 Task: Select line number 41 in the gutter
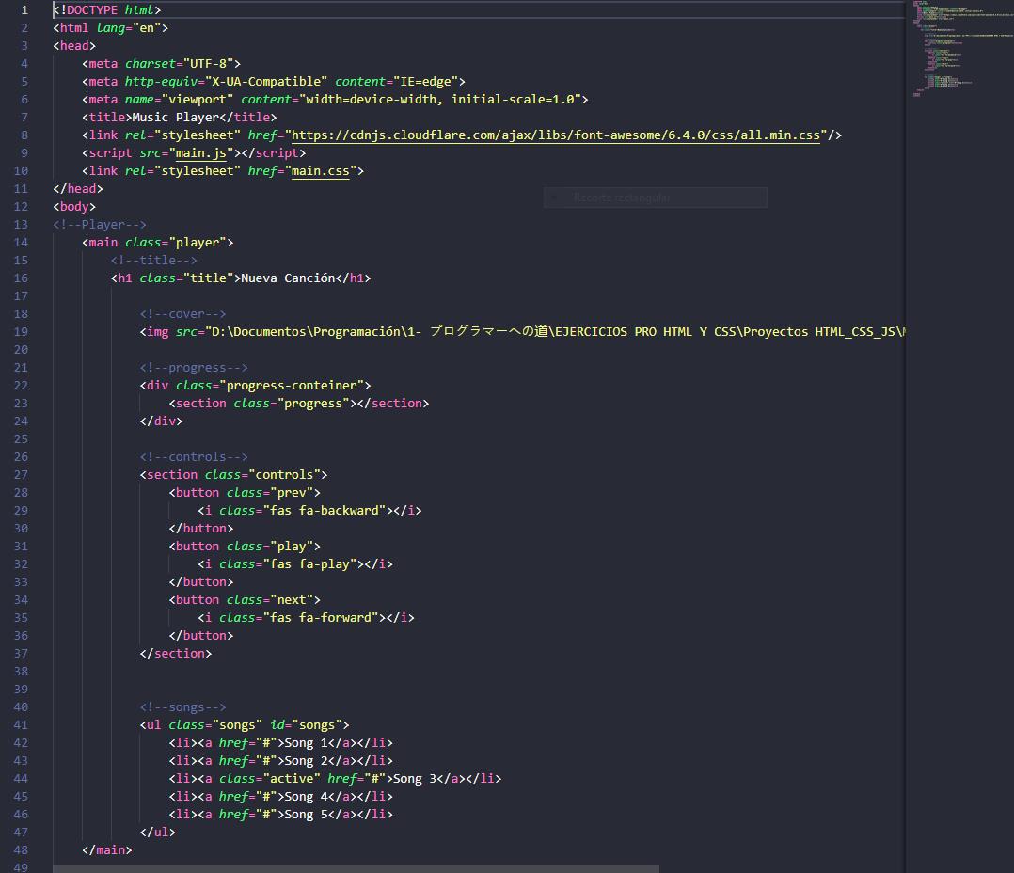pyautogui.click(x=21, y=724)
